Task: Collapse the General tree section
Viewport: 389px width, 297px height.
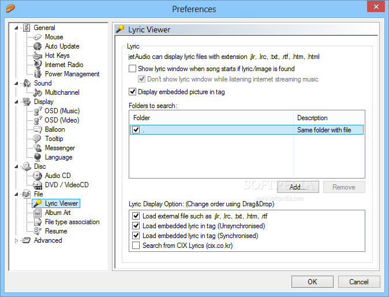Action: click(x=16, y=28)
